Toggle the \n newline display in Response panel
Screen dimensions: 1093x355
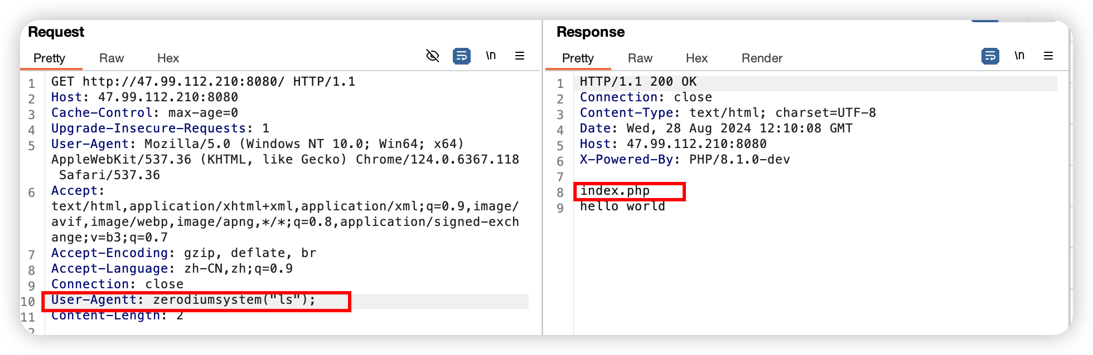1019,56
